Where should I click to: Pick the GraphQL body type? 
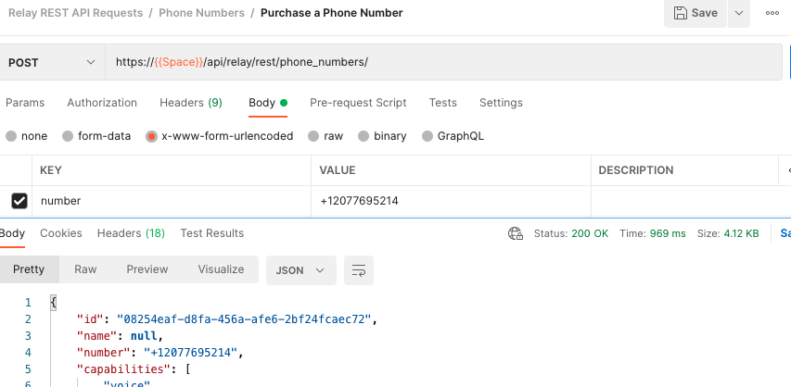click(427, 136)
